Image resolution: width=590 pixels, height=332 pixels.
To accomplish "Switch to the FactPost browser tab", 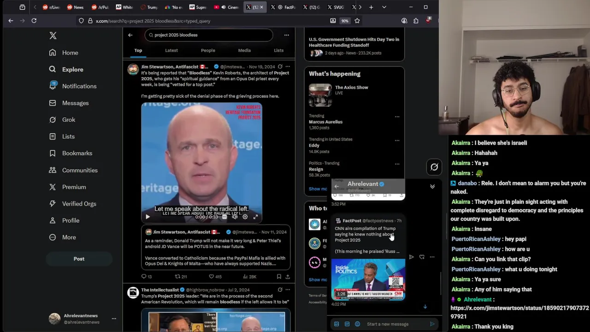I will click(283, 7).
